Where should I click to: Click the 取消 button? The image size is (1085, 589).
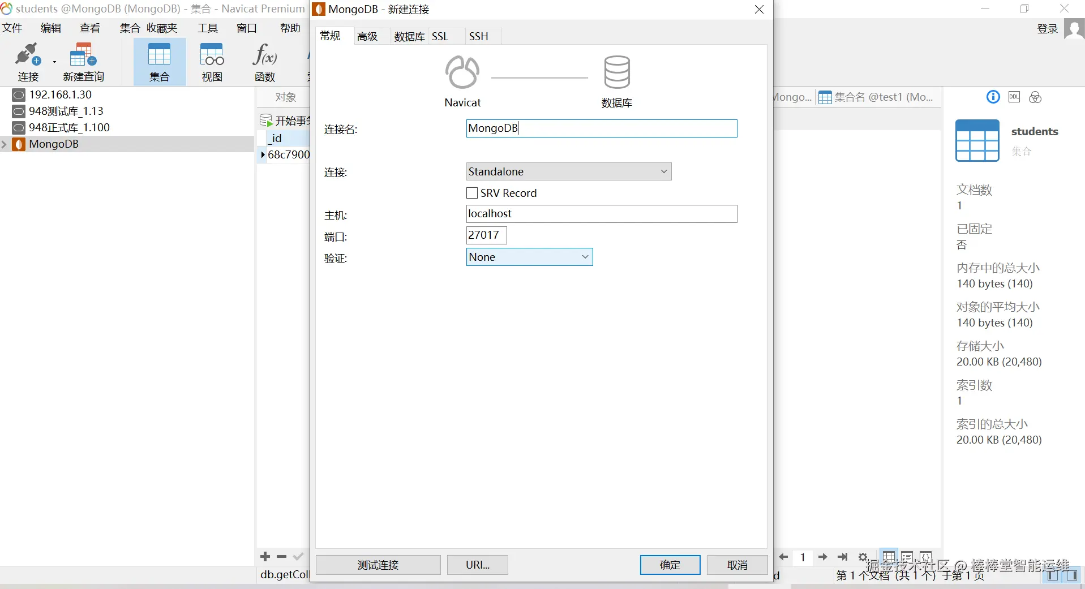pyautogui.click(x=737, y=565)
